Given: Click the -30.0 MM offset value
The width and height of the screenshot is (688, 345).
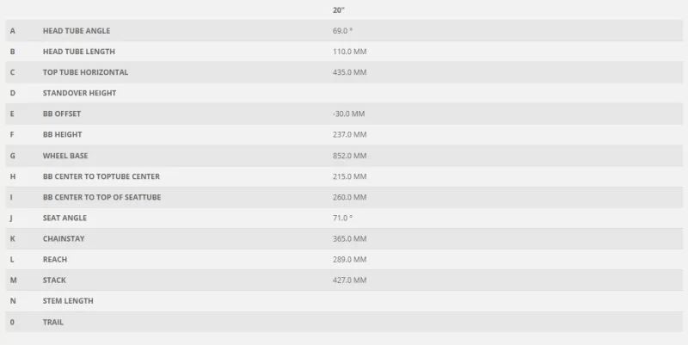Looking at the screenshot, I should (348, 114).
